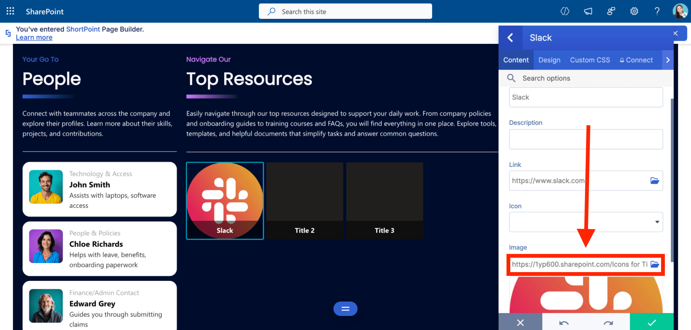Click the empty Description field
Image resolution: width=691 pixels, height=330 pixels.
[x=586, y=139]
